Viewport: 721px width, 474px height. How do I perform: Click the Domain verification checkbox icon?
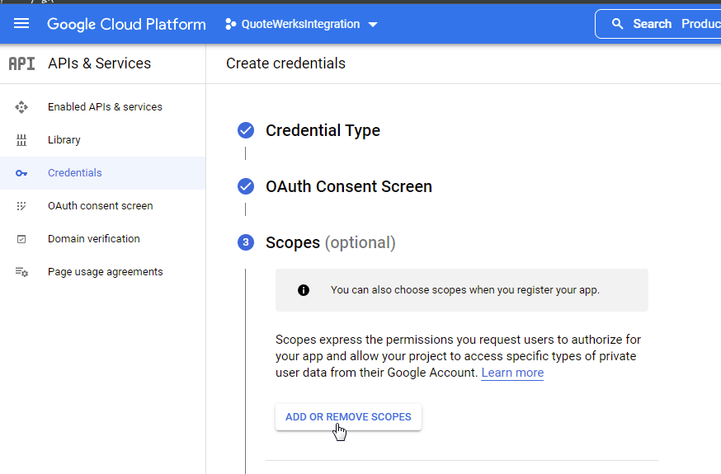21,239
